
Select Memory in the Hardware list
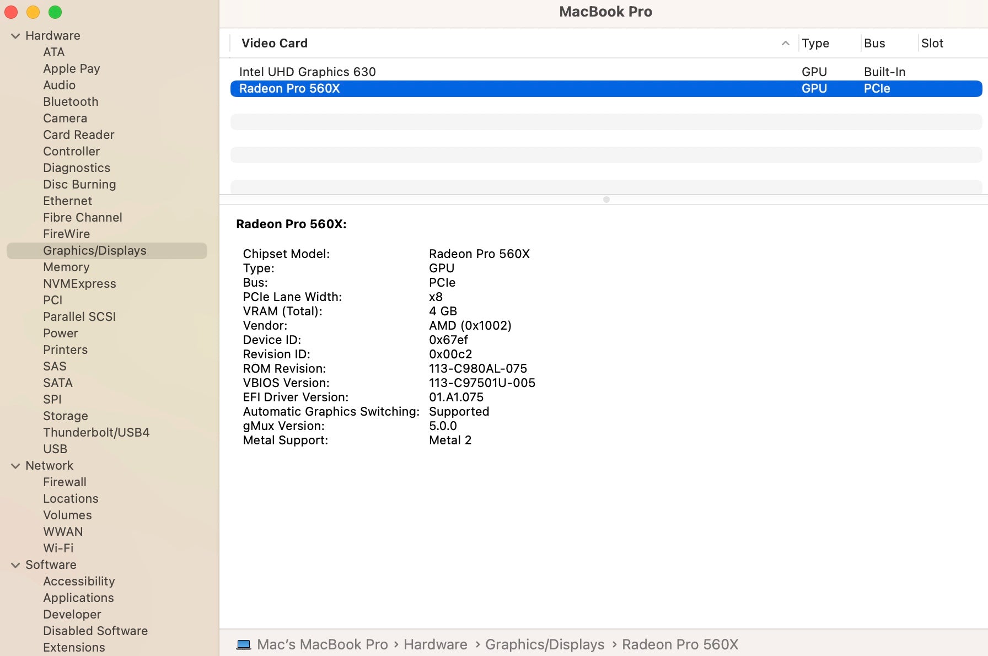66,267
